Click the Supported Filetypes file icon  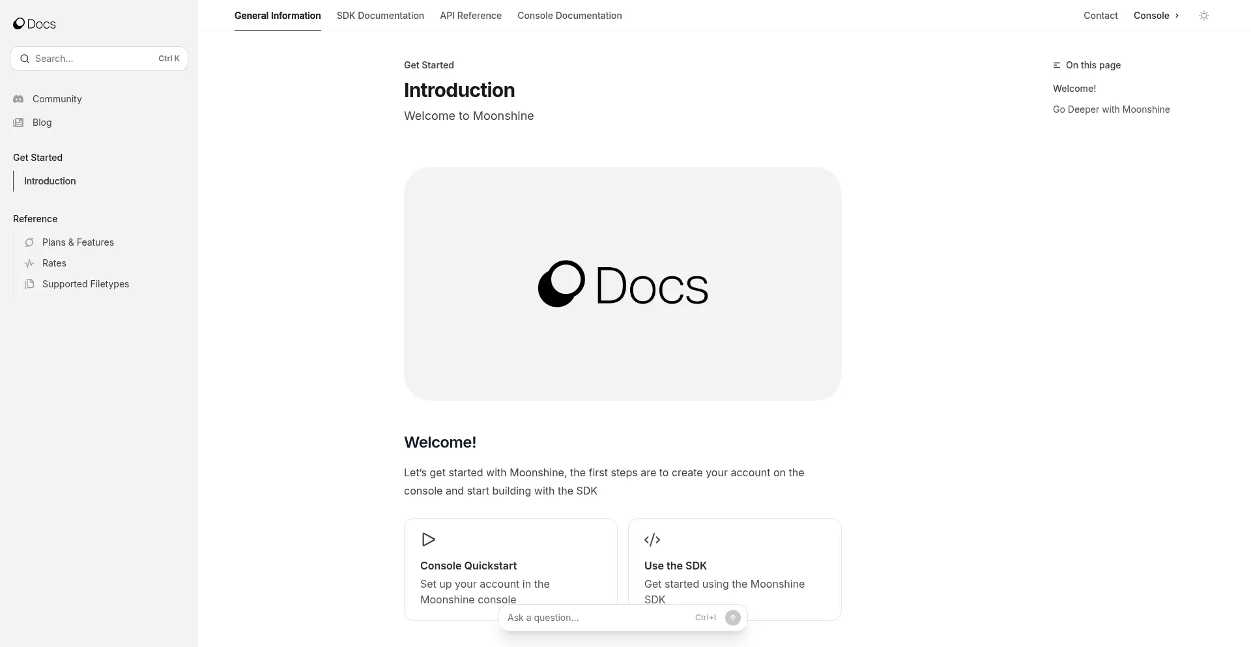coord(29,284)
